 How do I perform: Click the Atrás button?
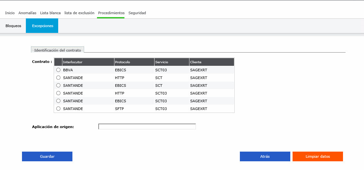click(x=265, y=156)
